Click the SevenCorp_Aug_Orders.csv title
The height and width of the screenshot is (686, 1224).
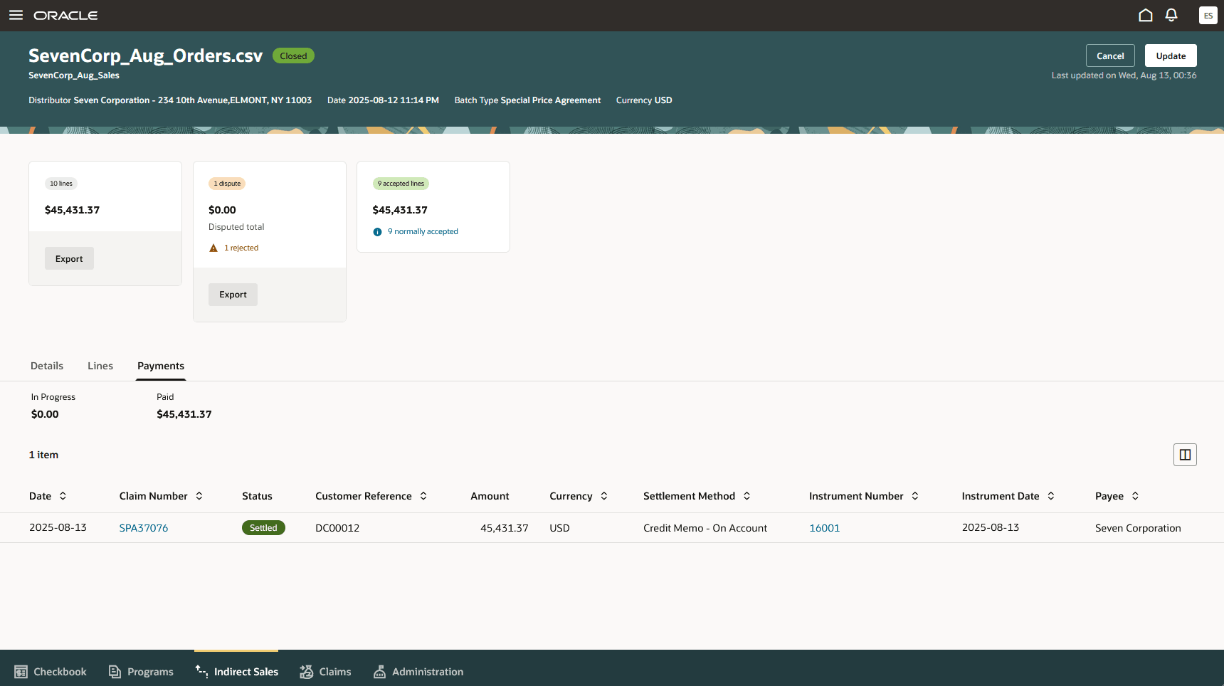[x=146, y=56]
